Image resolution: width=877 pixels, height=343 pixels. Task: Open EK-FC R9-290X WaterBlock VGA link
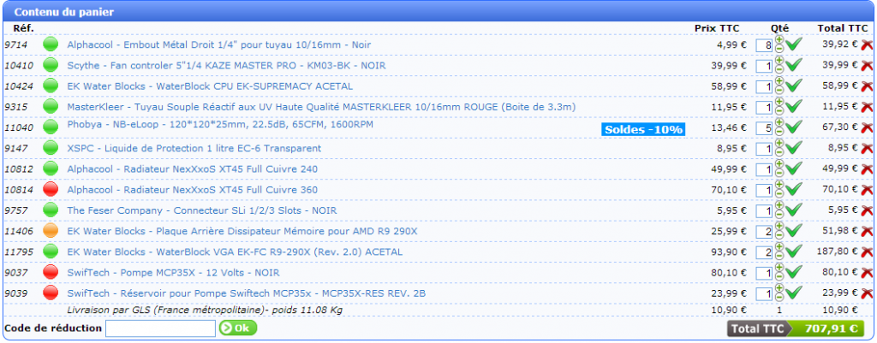235,252
